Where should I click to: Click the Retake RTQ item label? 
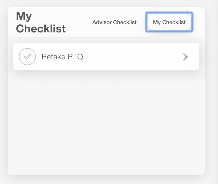pos(62,57)
